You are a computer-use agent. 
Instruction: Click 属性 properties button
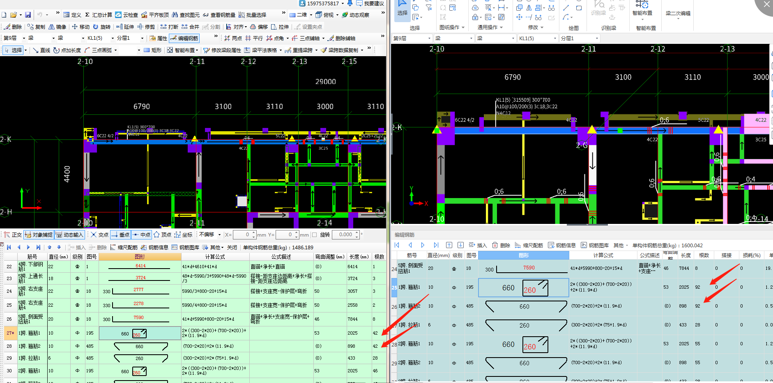(x=159, y=38)
